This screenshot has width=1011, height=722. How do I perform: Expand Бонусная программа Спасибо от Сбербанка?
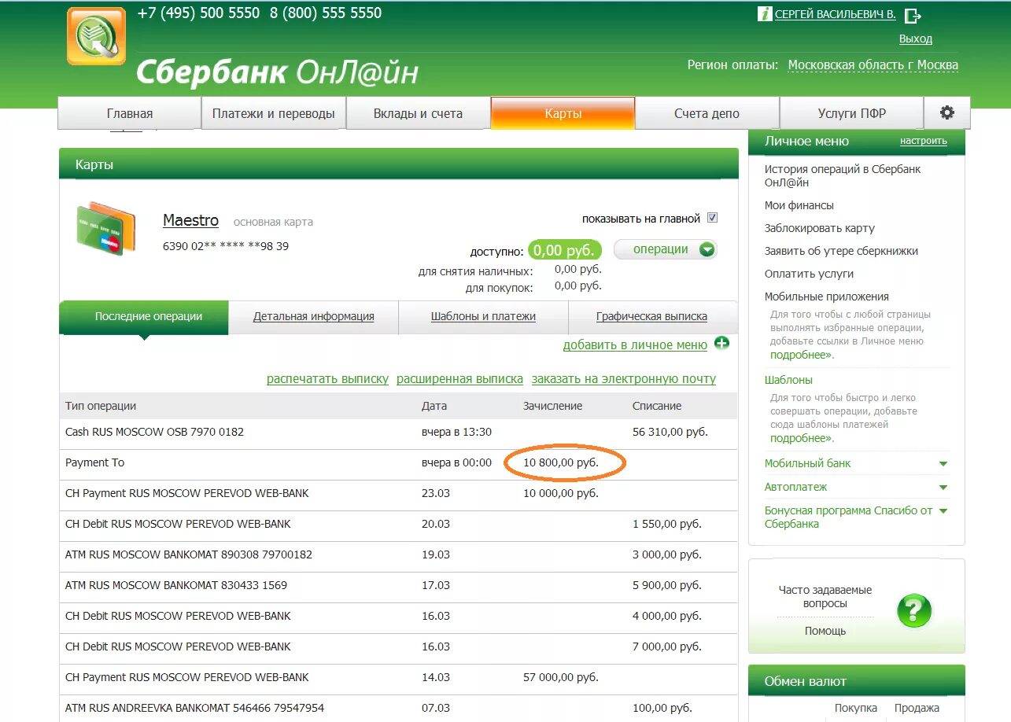click(857, 517)
